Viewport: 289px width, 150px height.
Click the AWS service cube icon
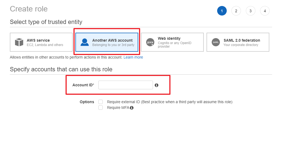19,42
